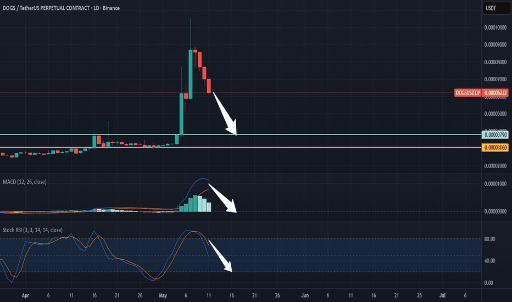The width and height of the screenshot is (512, 302).
Task: Click the Stoch RSI 0.00 scale label
Action: tap(488, 283)
